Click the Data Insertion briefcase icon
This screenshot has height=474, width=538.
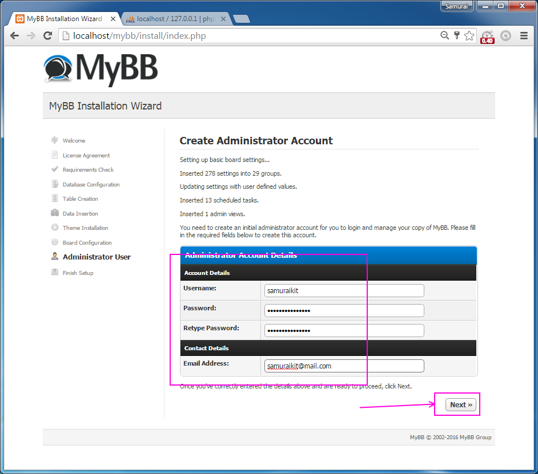[x=55, y=213]
